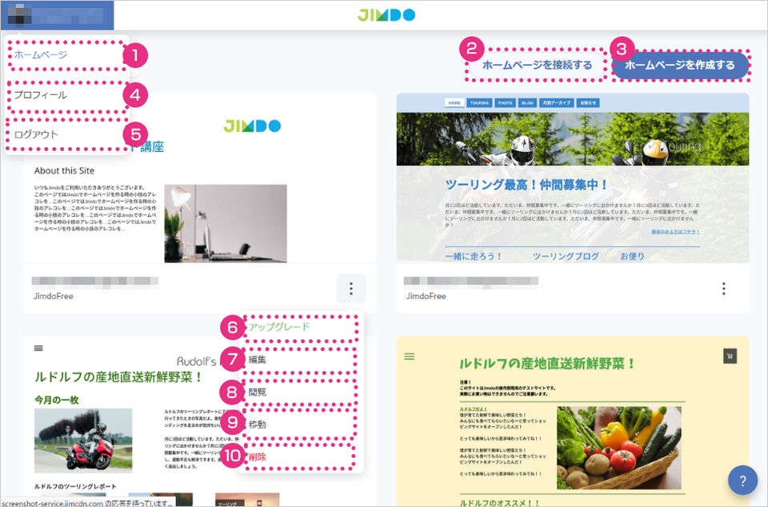Click the vegetable basket photo in yellow preview
This screenshot has width=768, height=507.
click(x=619, y=448)
